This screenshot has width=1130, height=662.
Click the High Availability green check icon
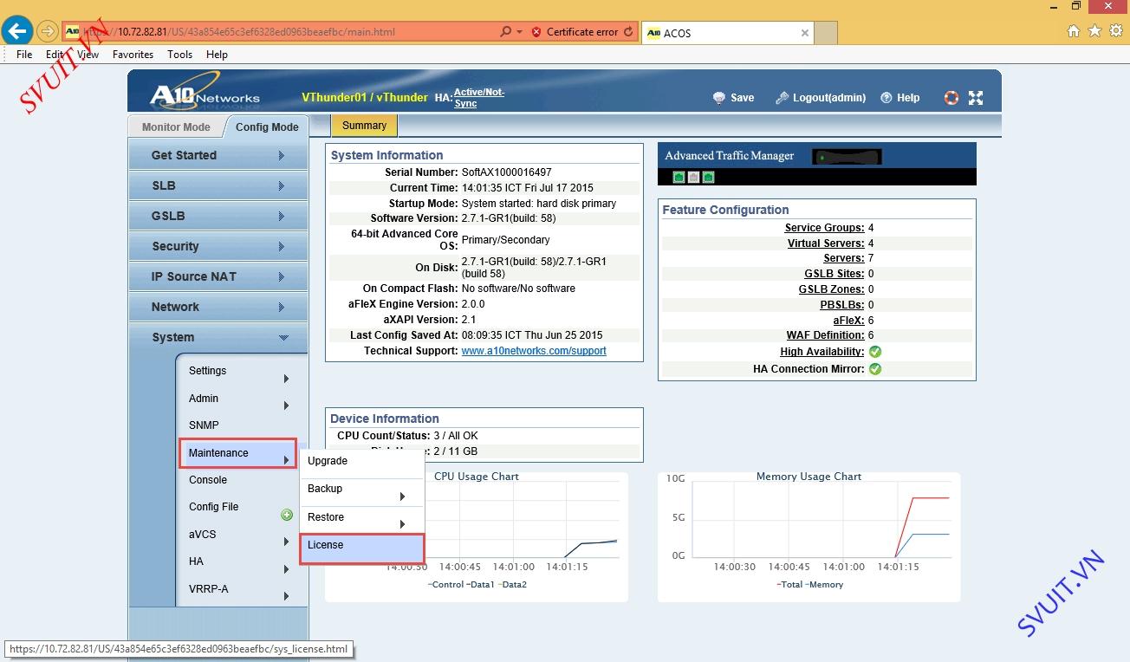coord(875,352)
